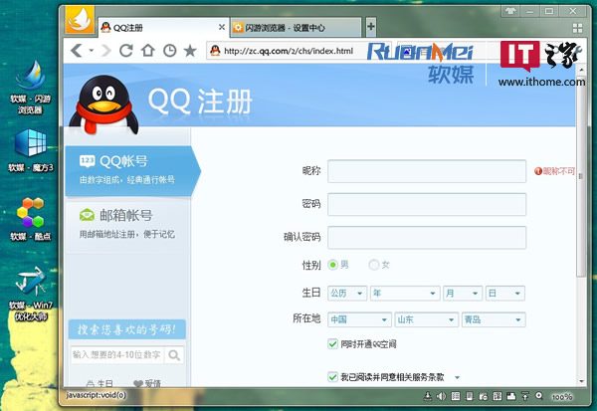Open the 生日 number category
This screenshot has width=597, height=411.
click(x=99, y=383)
